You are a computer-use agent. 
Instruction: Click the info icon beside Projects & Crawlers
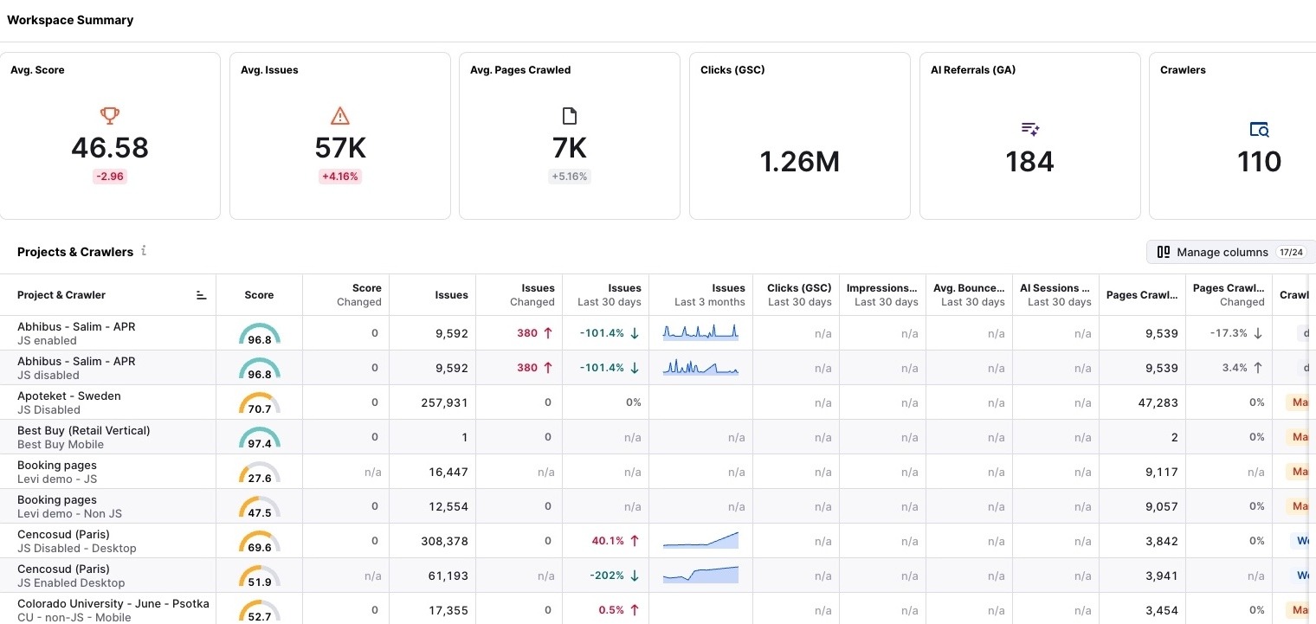pos(144,251)
